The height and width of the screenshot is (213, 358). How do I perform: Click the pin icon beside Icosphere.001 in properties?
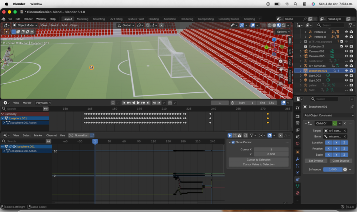tap(352, 107)
